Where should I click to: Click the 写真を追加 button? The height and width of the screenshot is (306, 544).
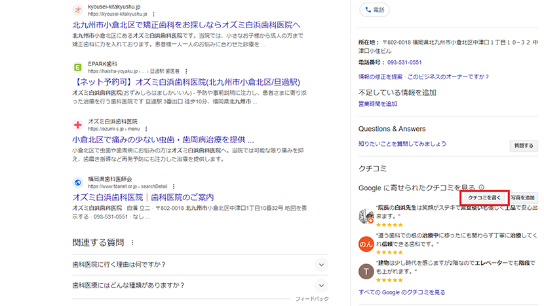(x=523, y=197)
